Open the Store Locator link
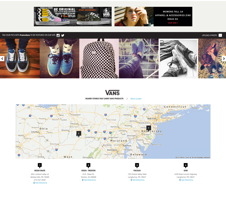 pyautogui.click(x=136, y=99)
